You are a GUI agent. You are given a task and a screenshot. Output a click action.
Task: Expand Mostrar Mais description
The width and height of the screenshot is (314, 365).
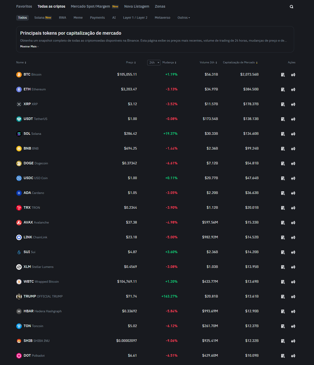[29, 47]
